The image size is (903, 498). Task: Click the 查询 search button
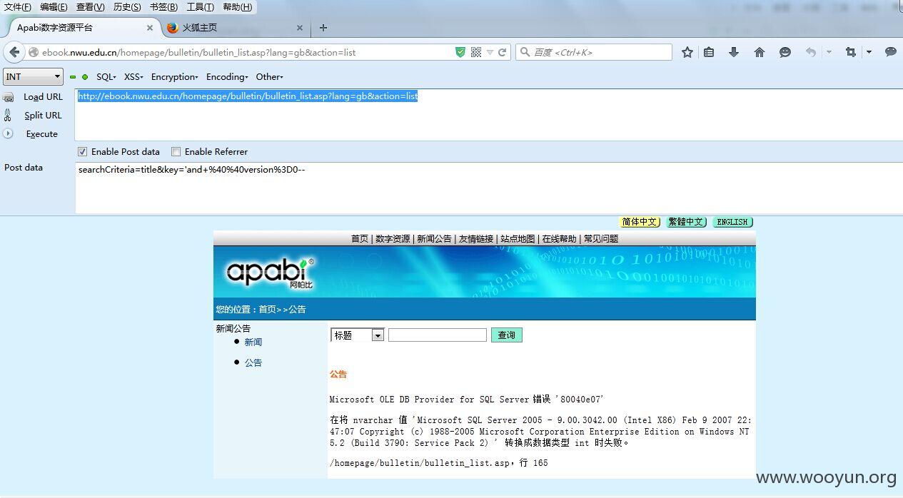[x=507, y=335]
